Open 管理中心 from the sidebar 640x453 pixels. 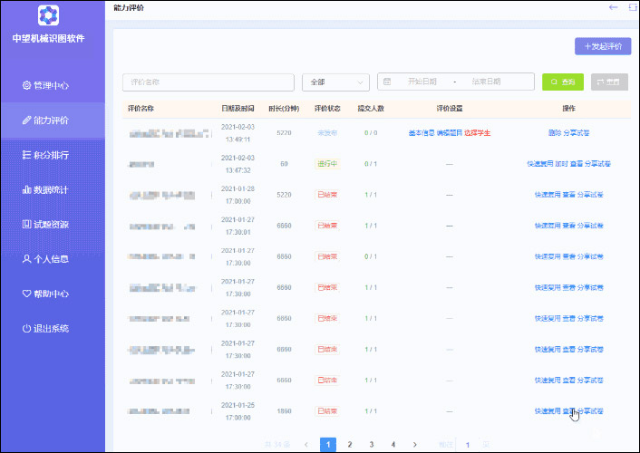click(x=45, y=86)
